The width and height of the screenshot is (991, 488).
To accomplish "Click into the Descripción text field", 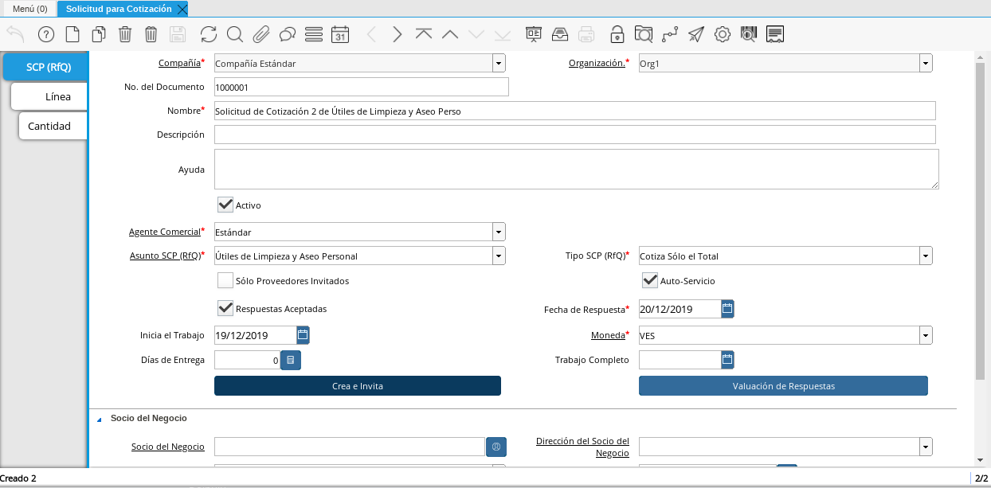I will point(574,135).
